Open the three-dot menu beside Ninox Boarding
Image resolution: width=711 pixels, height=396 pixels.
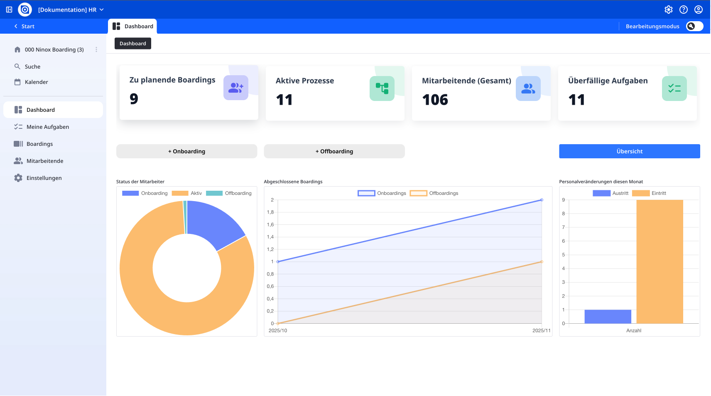tap(96, 49)
